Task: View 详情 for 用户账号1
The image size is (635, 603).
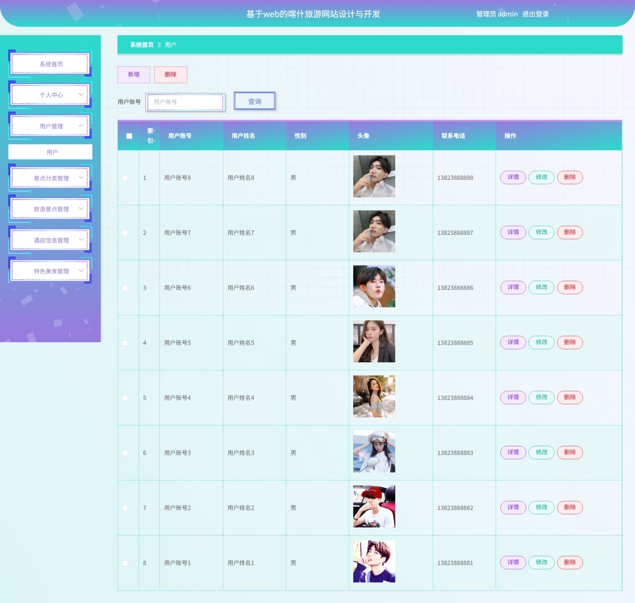Action: (513, 563)
